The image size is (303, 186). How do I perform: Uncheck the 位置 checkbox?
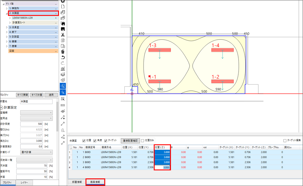pyautogui.click(x=84, y=141)
